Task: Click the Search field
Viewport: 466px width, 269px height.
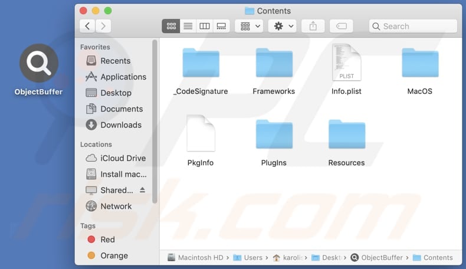Action: click(x=413, y=26)
